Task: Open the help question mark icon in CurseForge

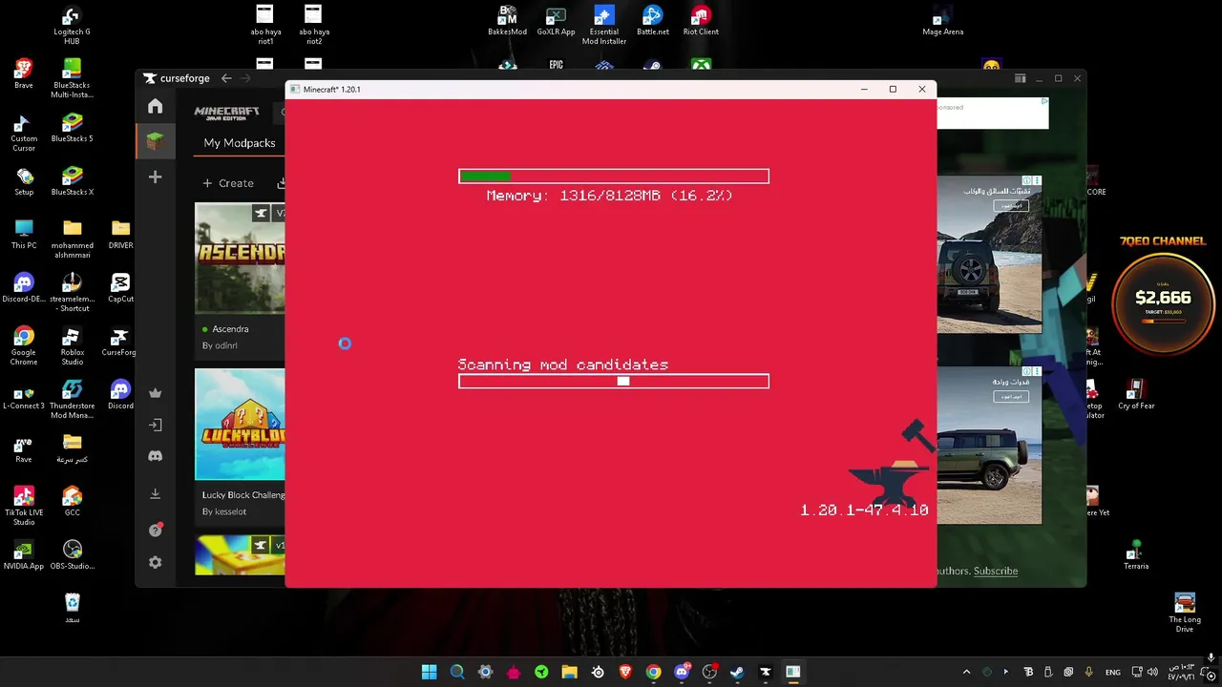Action: pos(156,530)
